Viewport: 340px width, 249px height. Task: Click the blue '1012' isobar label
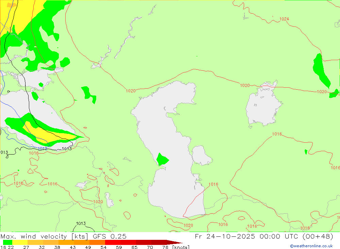42,149
